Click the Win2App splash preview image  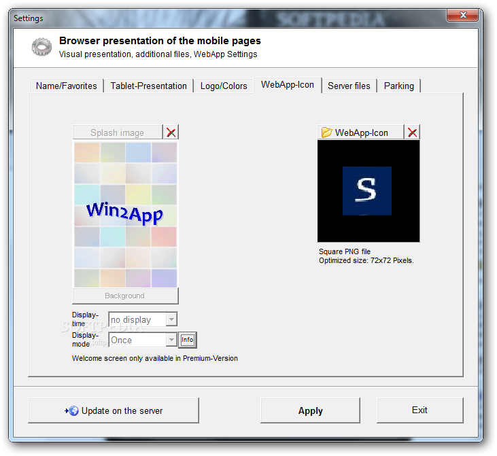(x=126, y=215)
